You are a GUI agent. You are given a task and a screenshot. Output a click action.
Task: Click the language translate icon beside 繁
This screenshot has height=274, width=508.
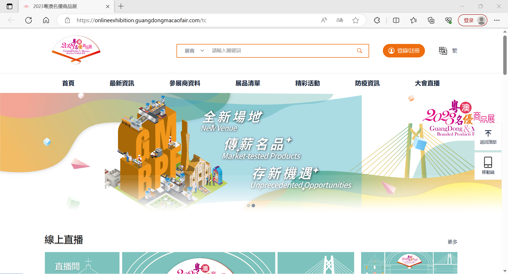tap(443, 51)
